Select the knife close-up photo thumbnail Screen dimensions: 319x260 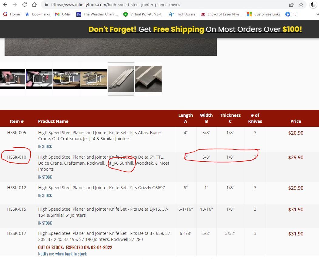[x=148, y=79]
